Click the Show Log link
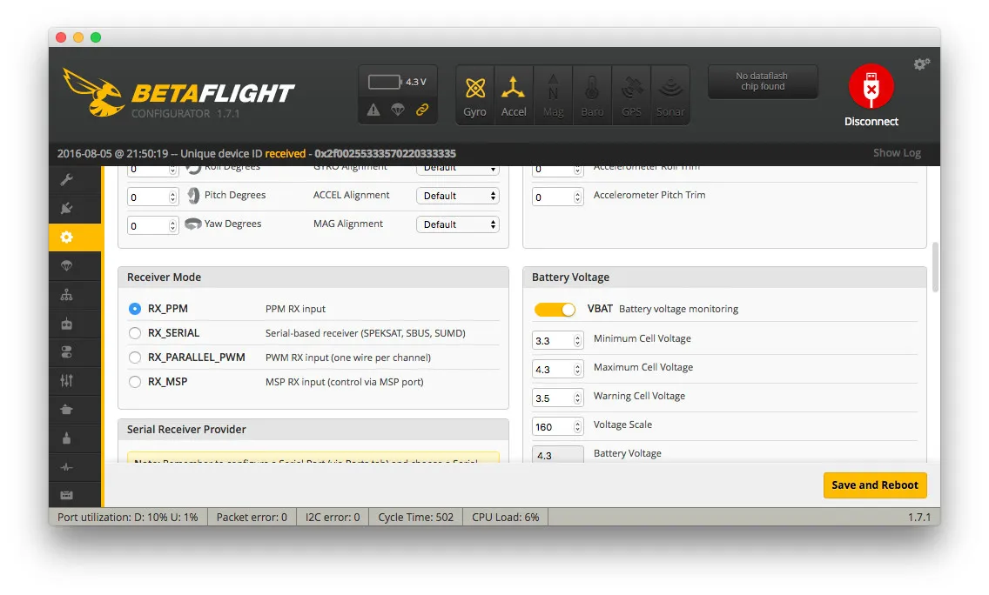This screenshot has width=989, height=595. (x=897, y=153)
